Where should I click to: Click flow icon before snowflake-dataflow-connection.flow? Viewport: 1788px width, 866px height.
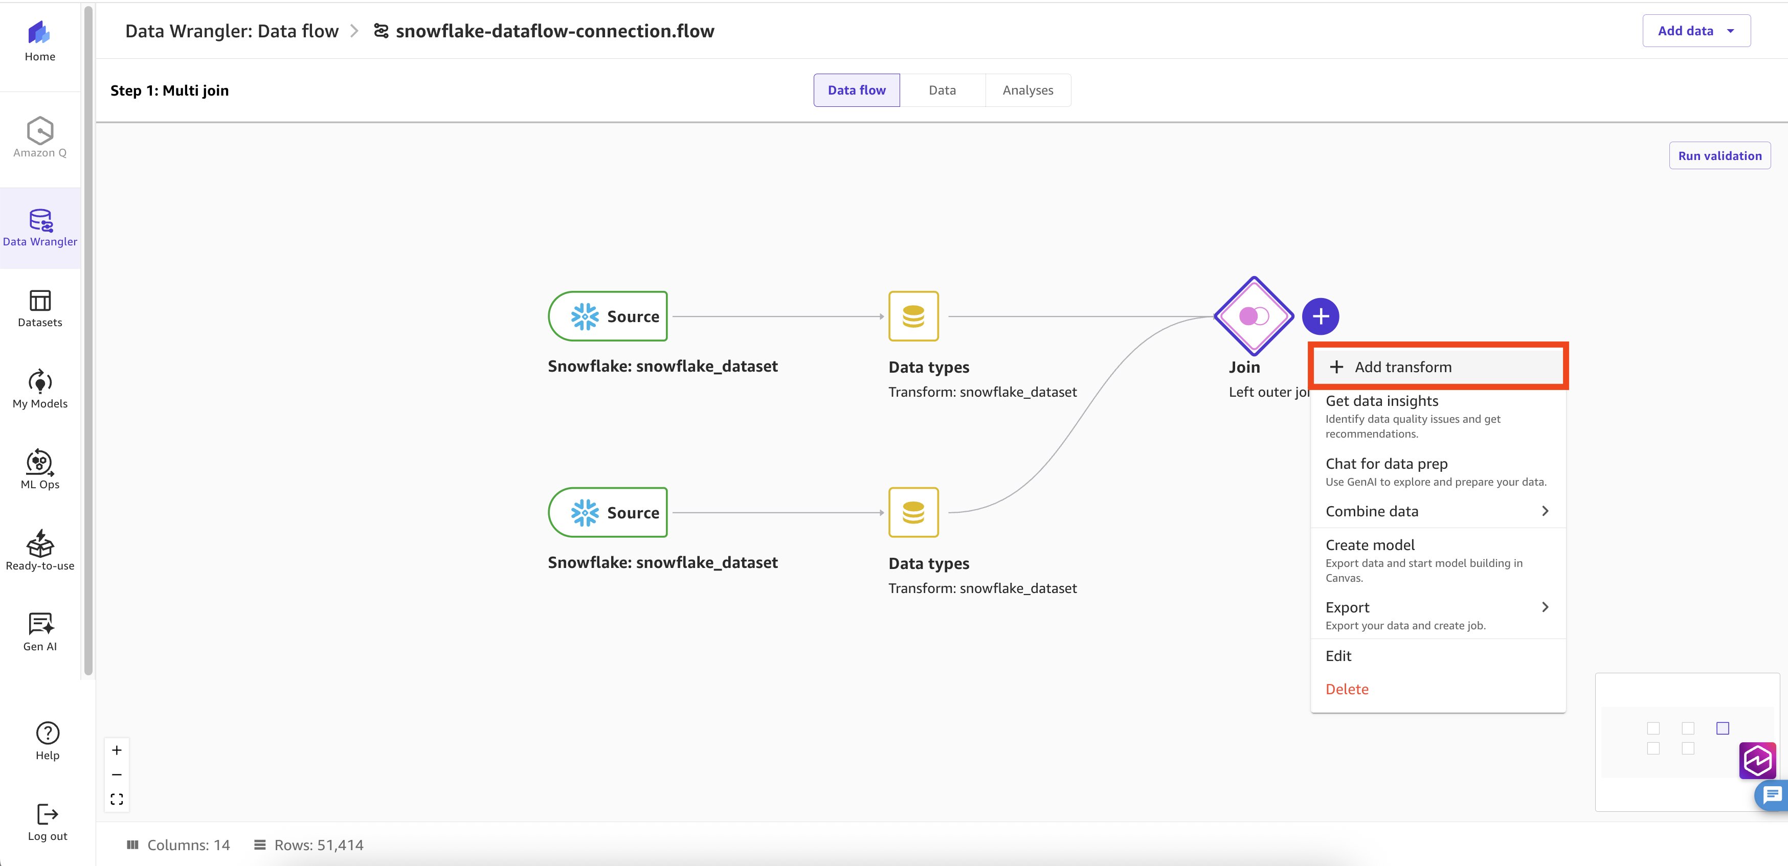[381, 31]
